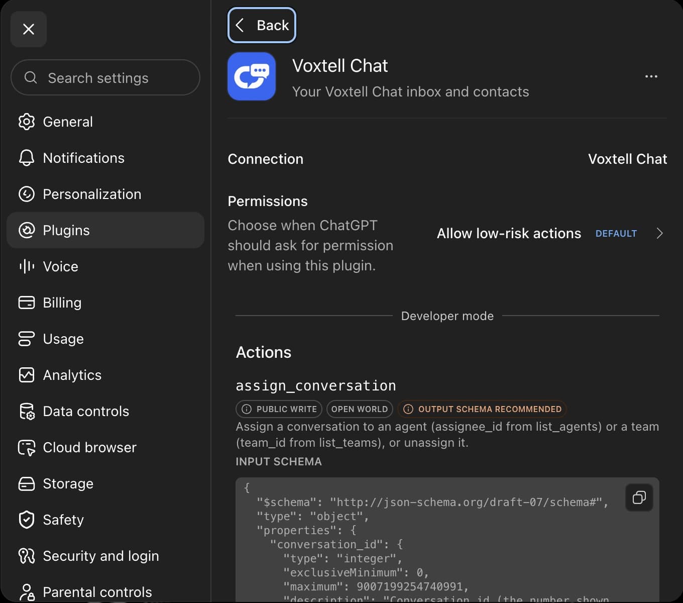Open Safety settings
Image resolution: width=683 pixels, height=603 pixels.
coord(105,520)
